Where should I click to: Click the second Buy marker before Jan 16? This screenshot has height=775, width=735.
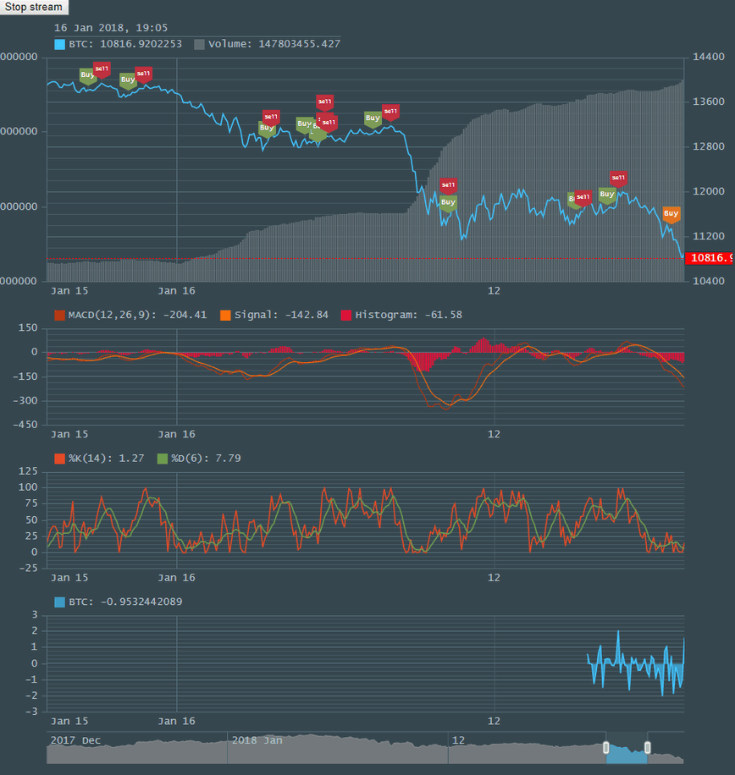coord(128,80)
